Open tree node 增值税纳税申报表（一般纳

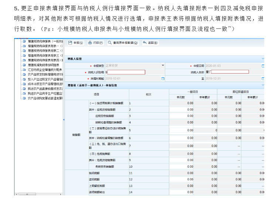[45, 41]
